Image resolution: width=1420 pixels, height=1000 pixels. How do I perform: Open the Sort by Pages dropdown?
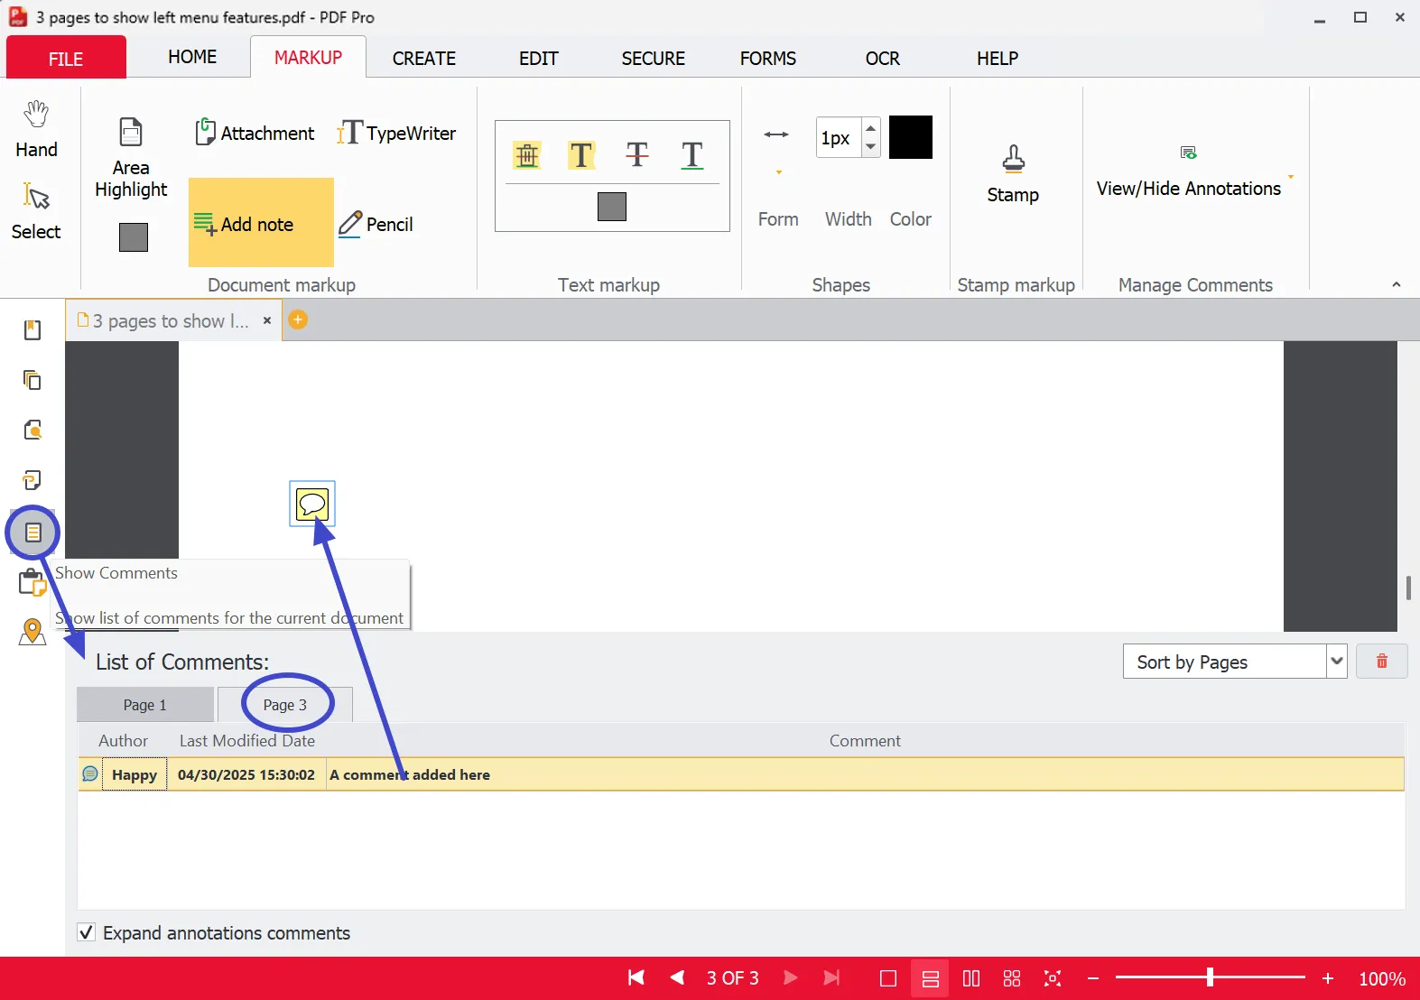pos(1235,662)
